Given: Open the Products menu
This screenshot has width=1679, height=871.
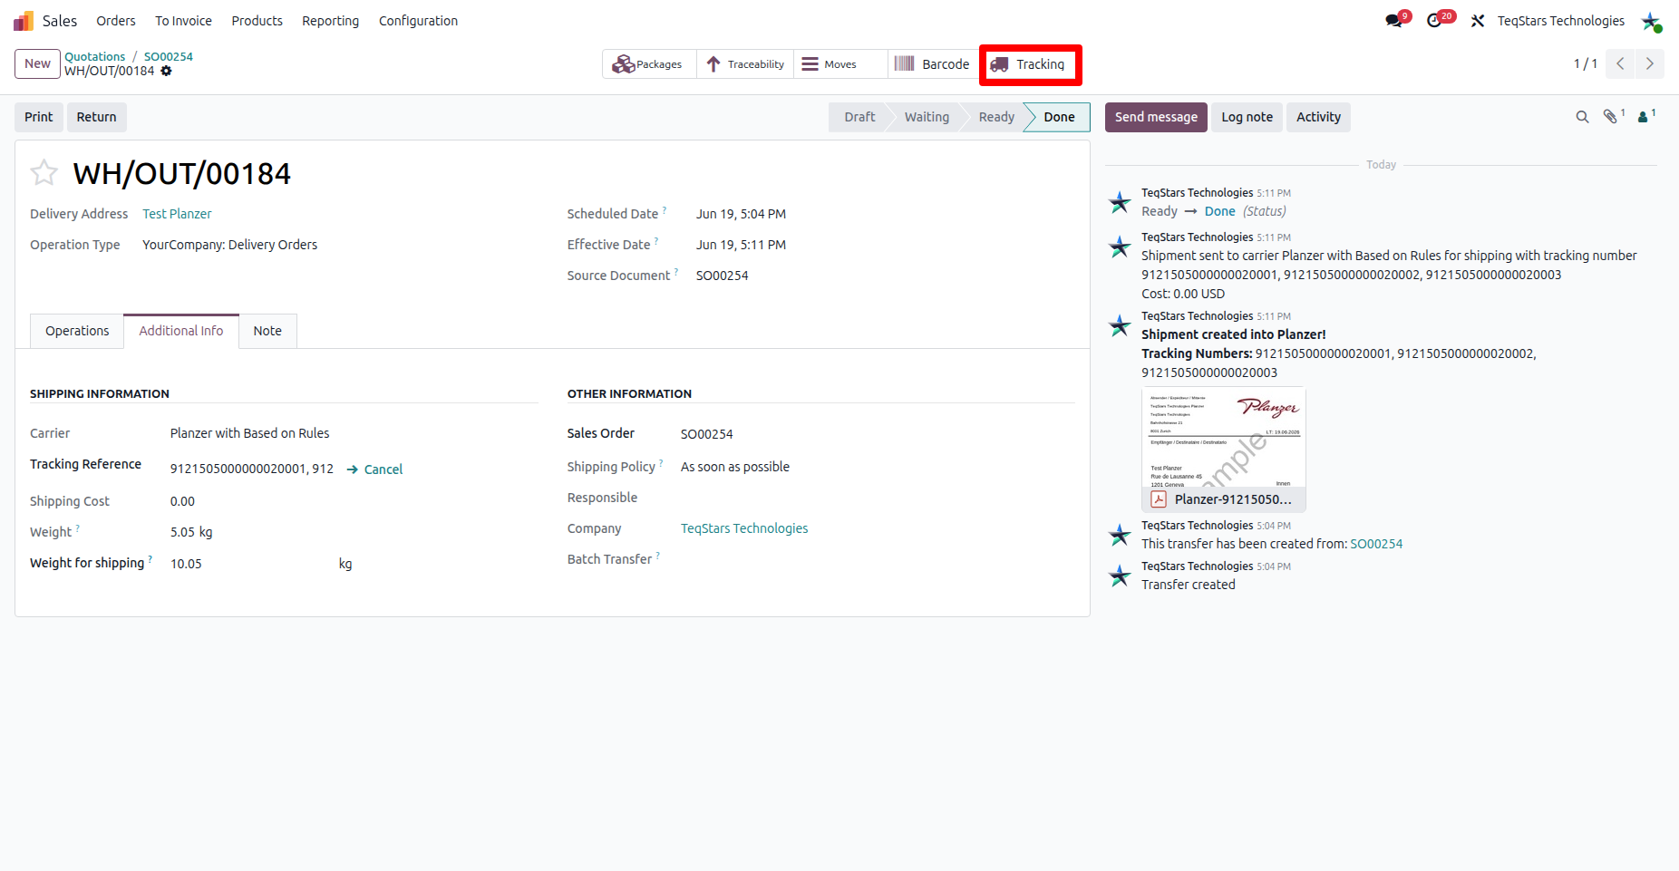Looking at the screenshot, I should (257, 21).
